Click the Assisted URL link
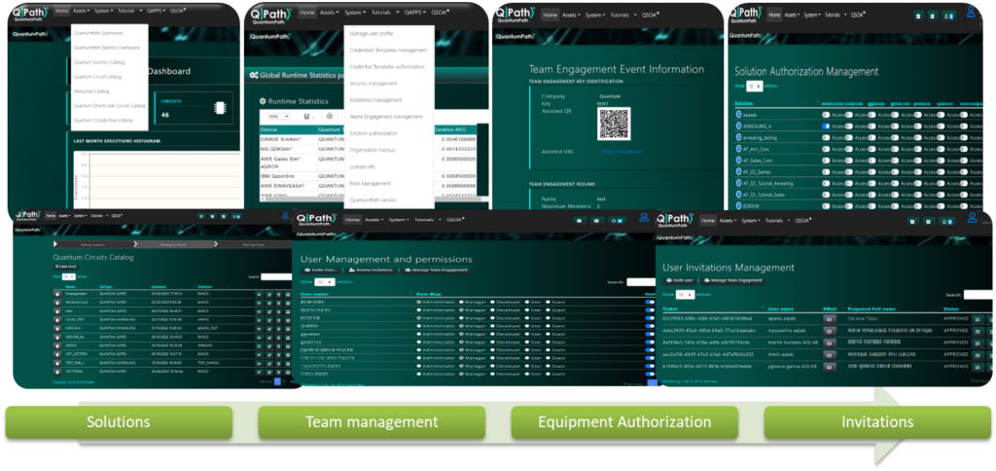 tap(621, 152)
